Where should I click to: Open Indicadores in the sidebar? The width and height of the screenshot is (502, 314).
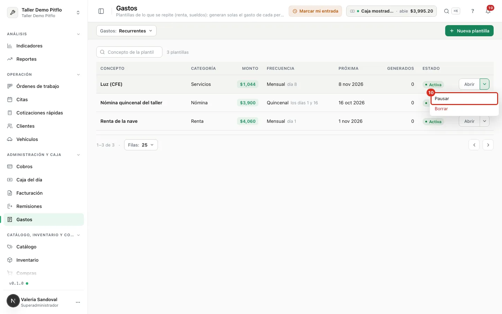point(44,46)
